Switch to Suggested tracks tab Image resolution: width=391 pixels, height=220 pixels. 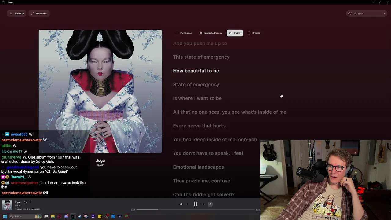(x=210, y=33)
